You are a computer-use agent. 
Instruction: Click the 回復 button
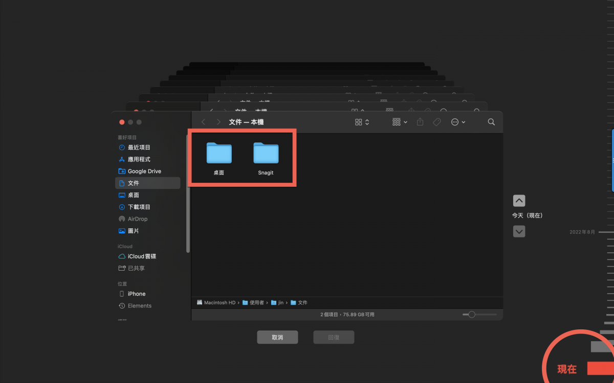334,338
